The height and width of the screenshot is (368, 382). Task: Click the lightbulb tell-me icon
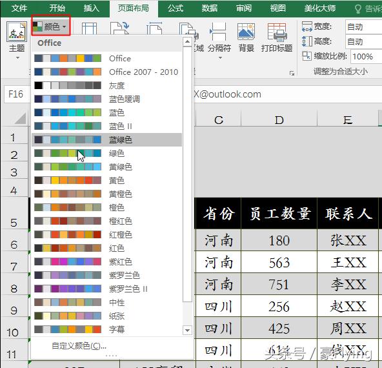(357, 9)
